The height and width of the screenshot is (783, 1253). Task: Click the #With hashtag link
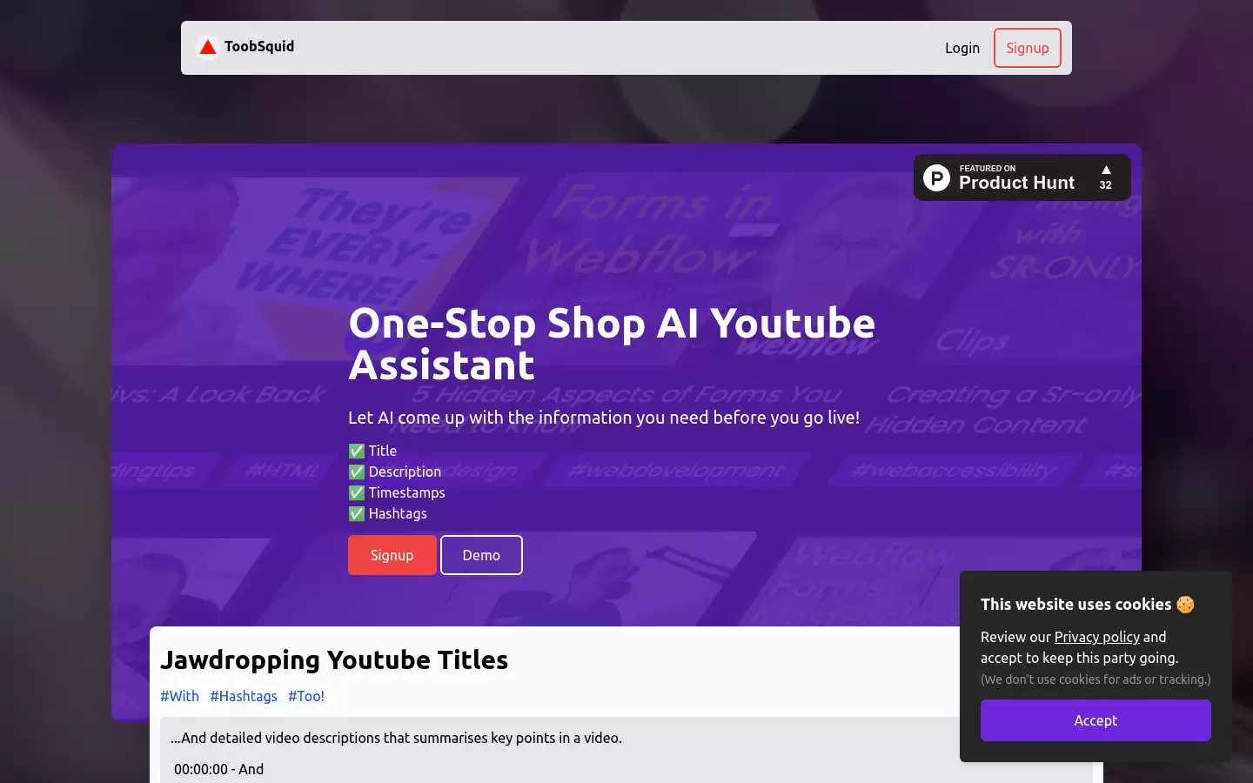(x=179, y=696)
